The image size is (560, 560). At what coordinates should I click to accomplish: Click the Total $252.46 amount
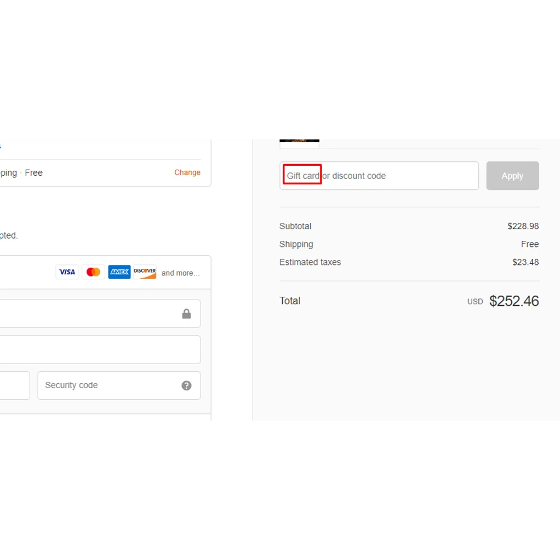(514, 301)
